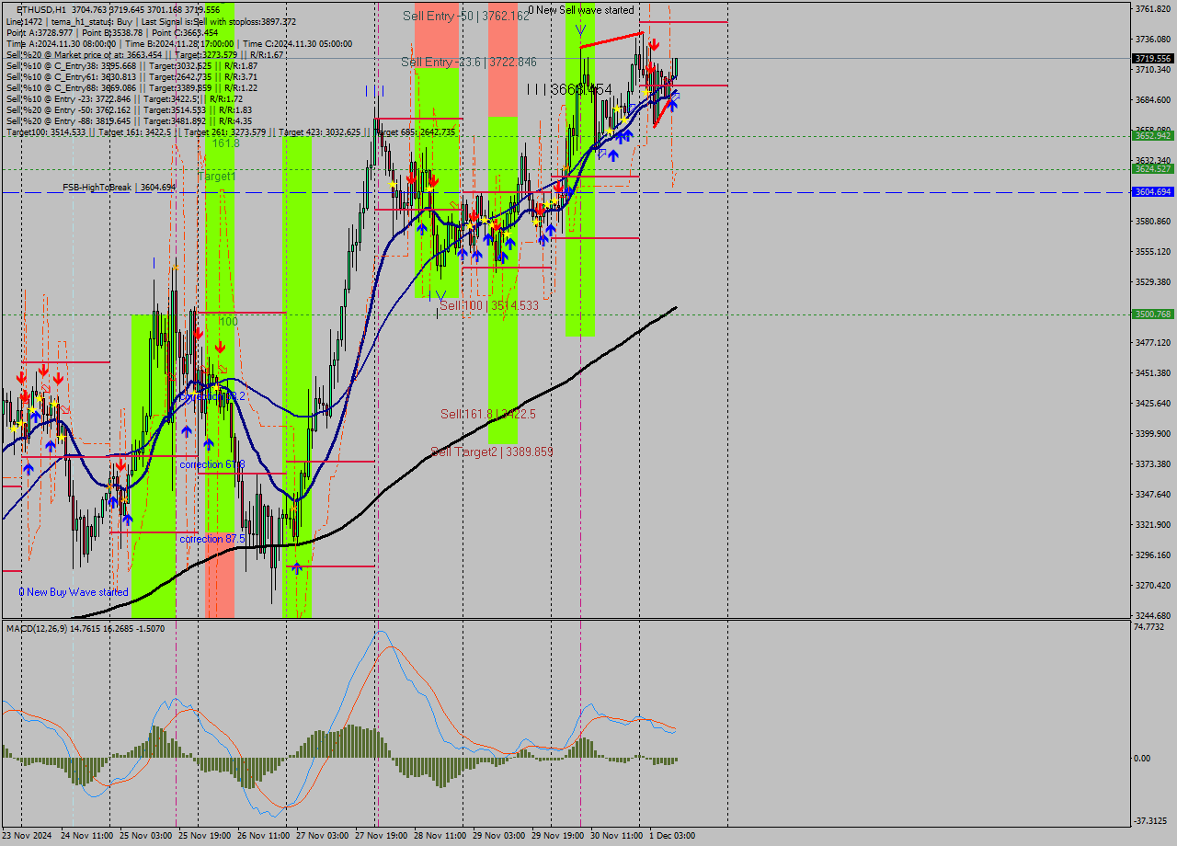Click the 'Sell %10 @ C_Entry88' line
This screenshot has width=1177, height=846.
coord(131,87)
